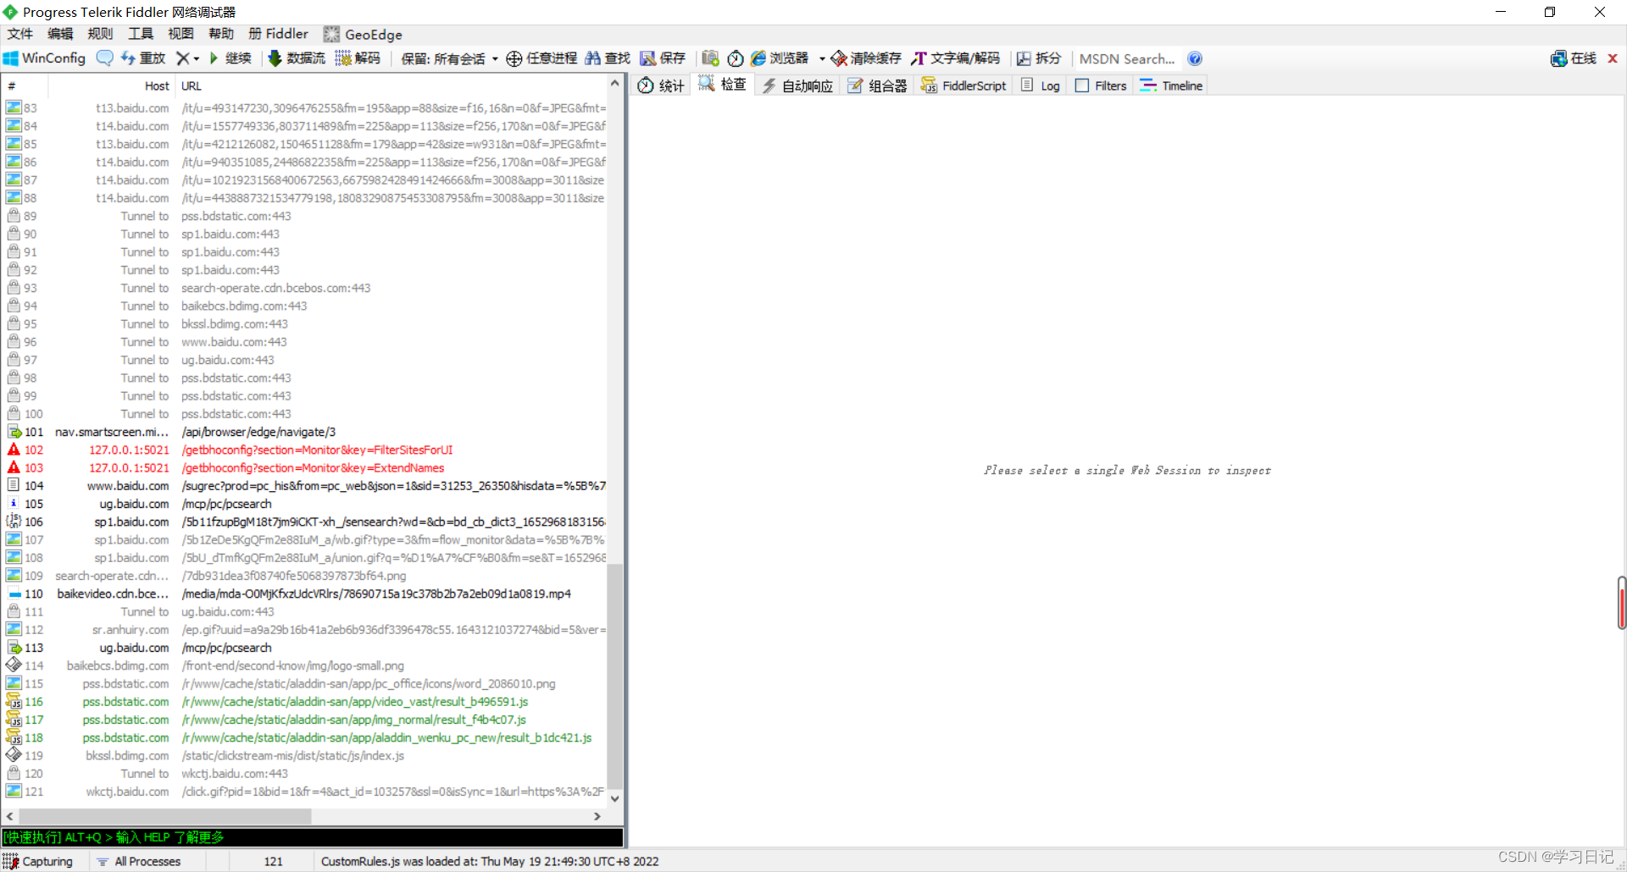Select error session 102 FilterSitesForUI

pos(305,450)
